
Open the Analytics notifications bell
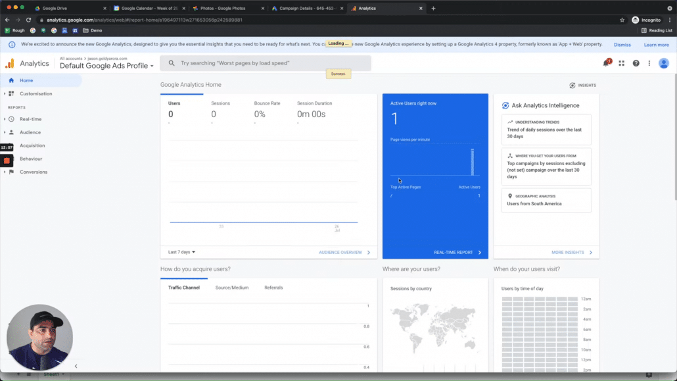click(606, 63)
